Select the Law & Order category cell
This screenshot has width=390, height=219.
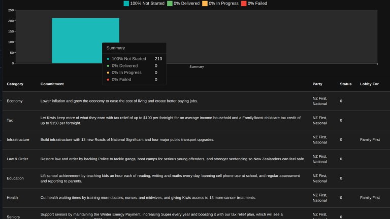17,159
